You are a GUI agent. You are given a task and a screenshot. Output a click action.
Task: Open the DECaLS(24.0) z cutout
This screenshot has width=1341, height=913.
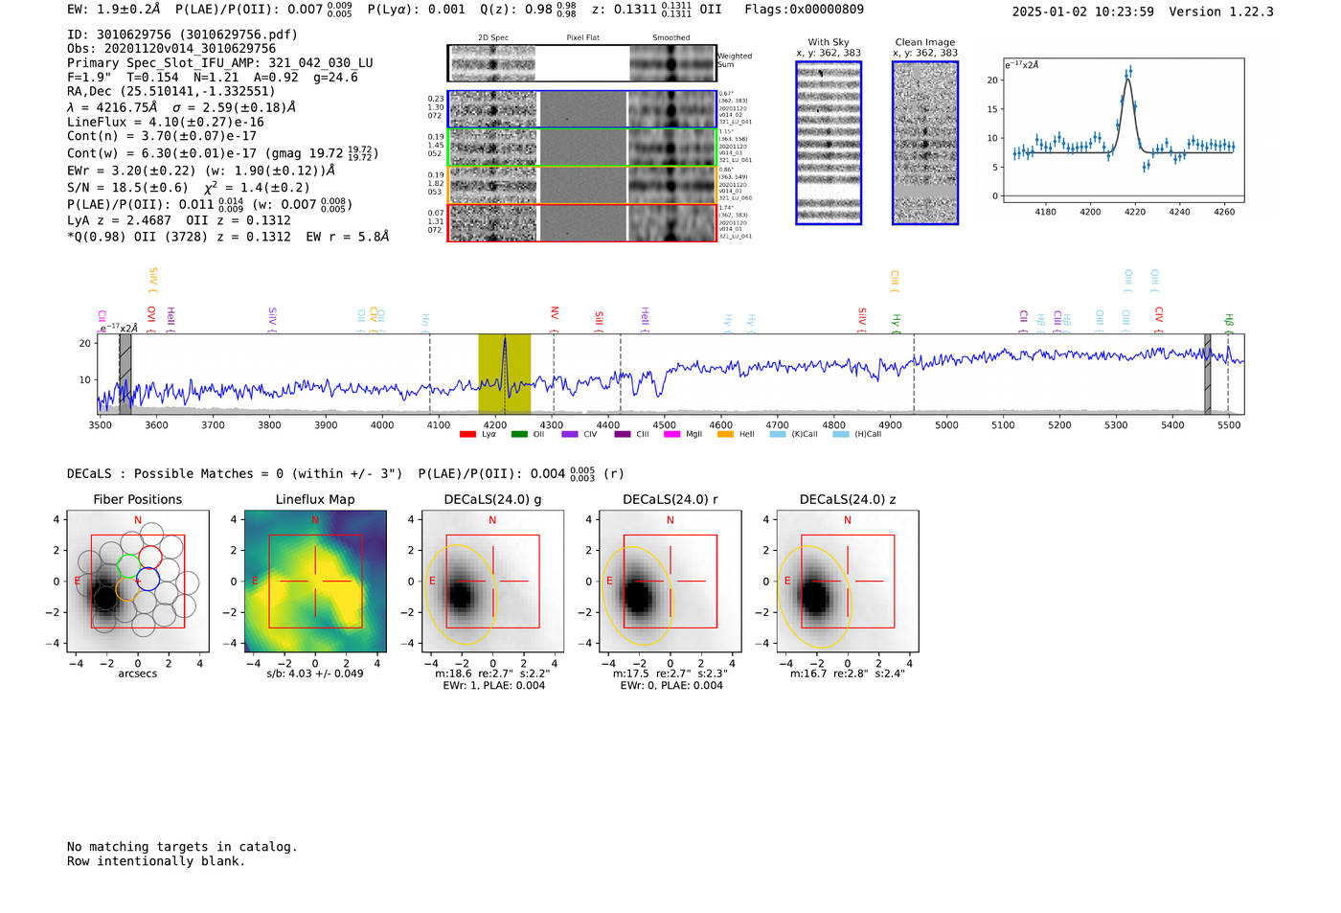pyautogui.click(x=848, y=581)
